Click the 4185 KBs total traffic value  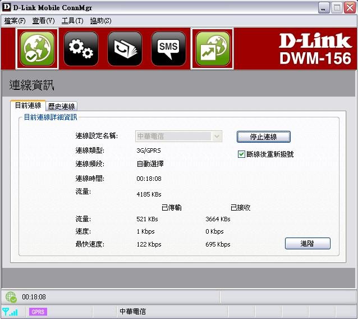pos(149,194)
